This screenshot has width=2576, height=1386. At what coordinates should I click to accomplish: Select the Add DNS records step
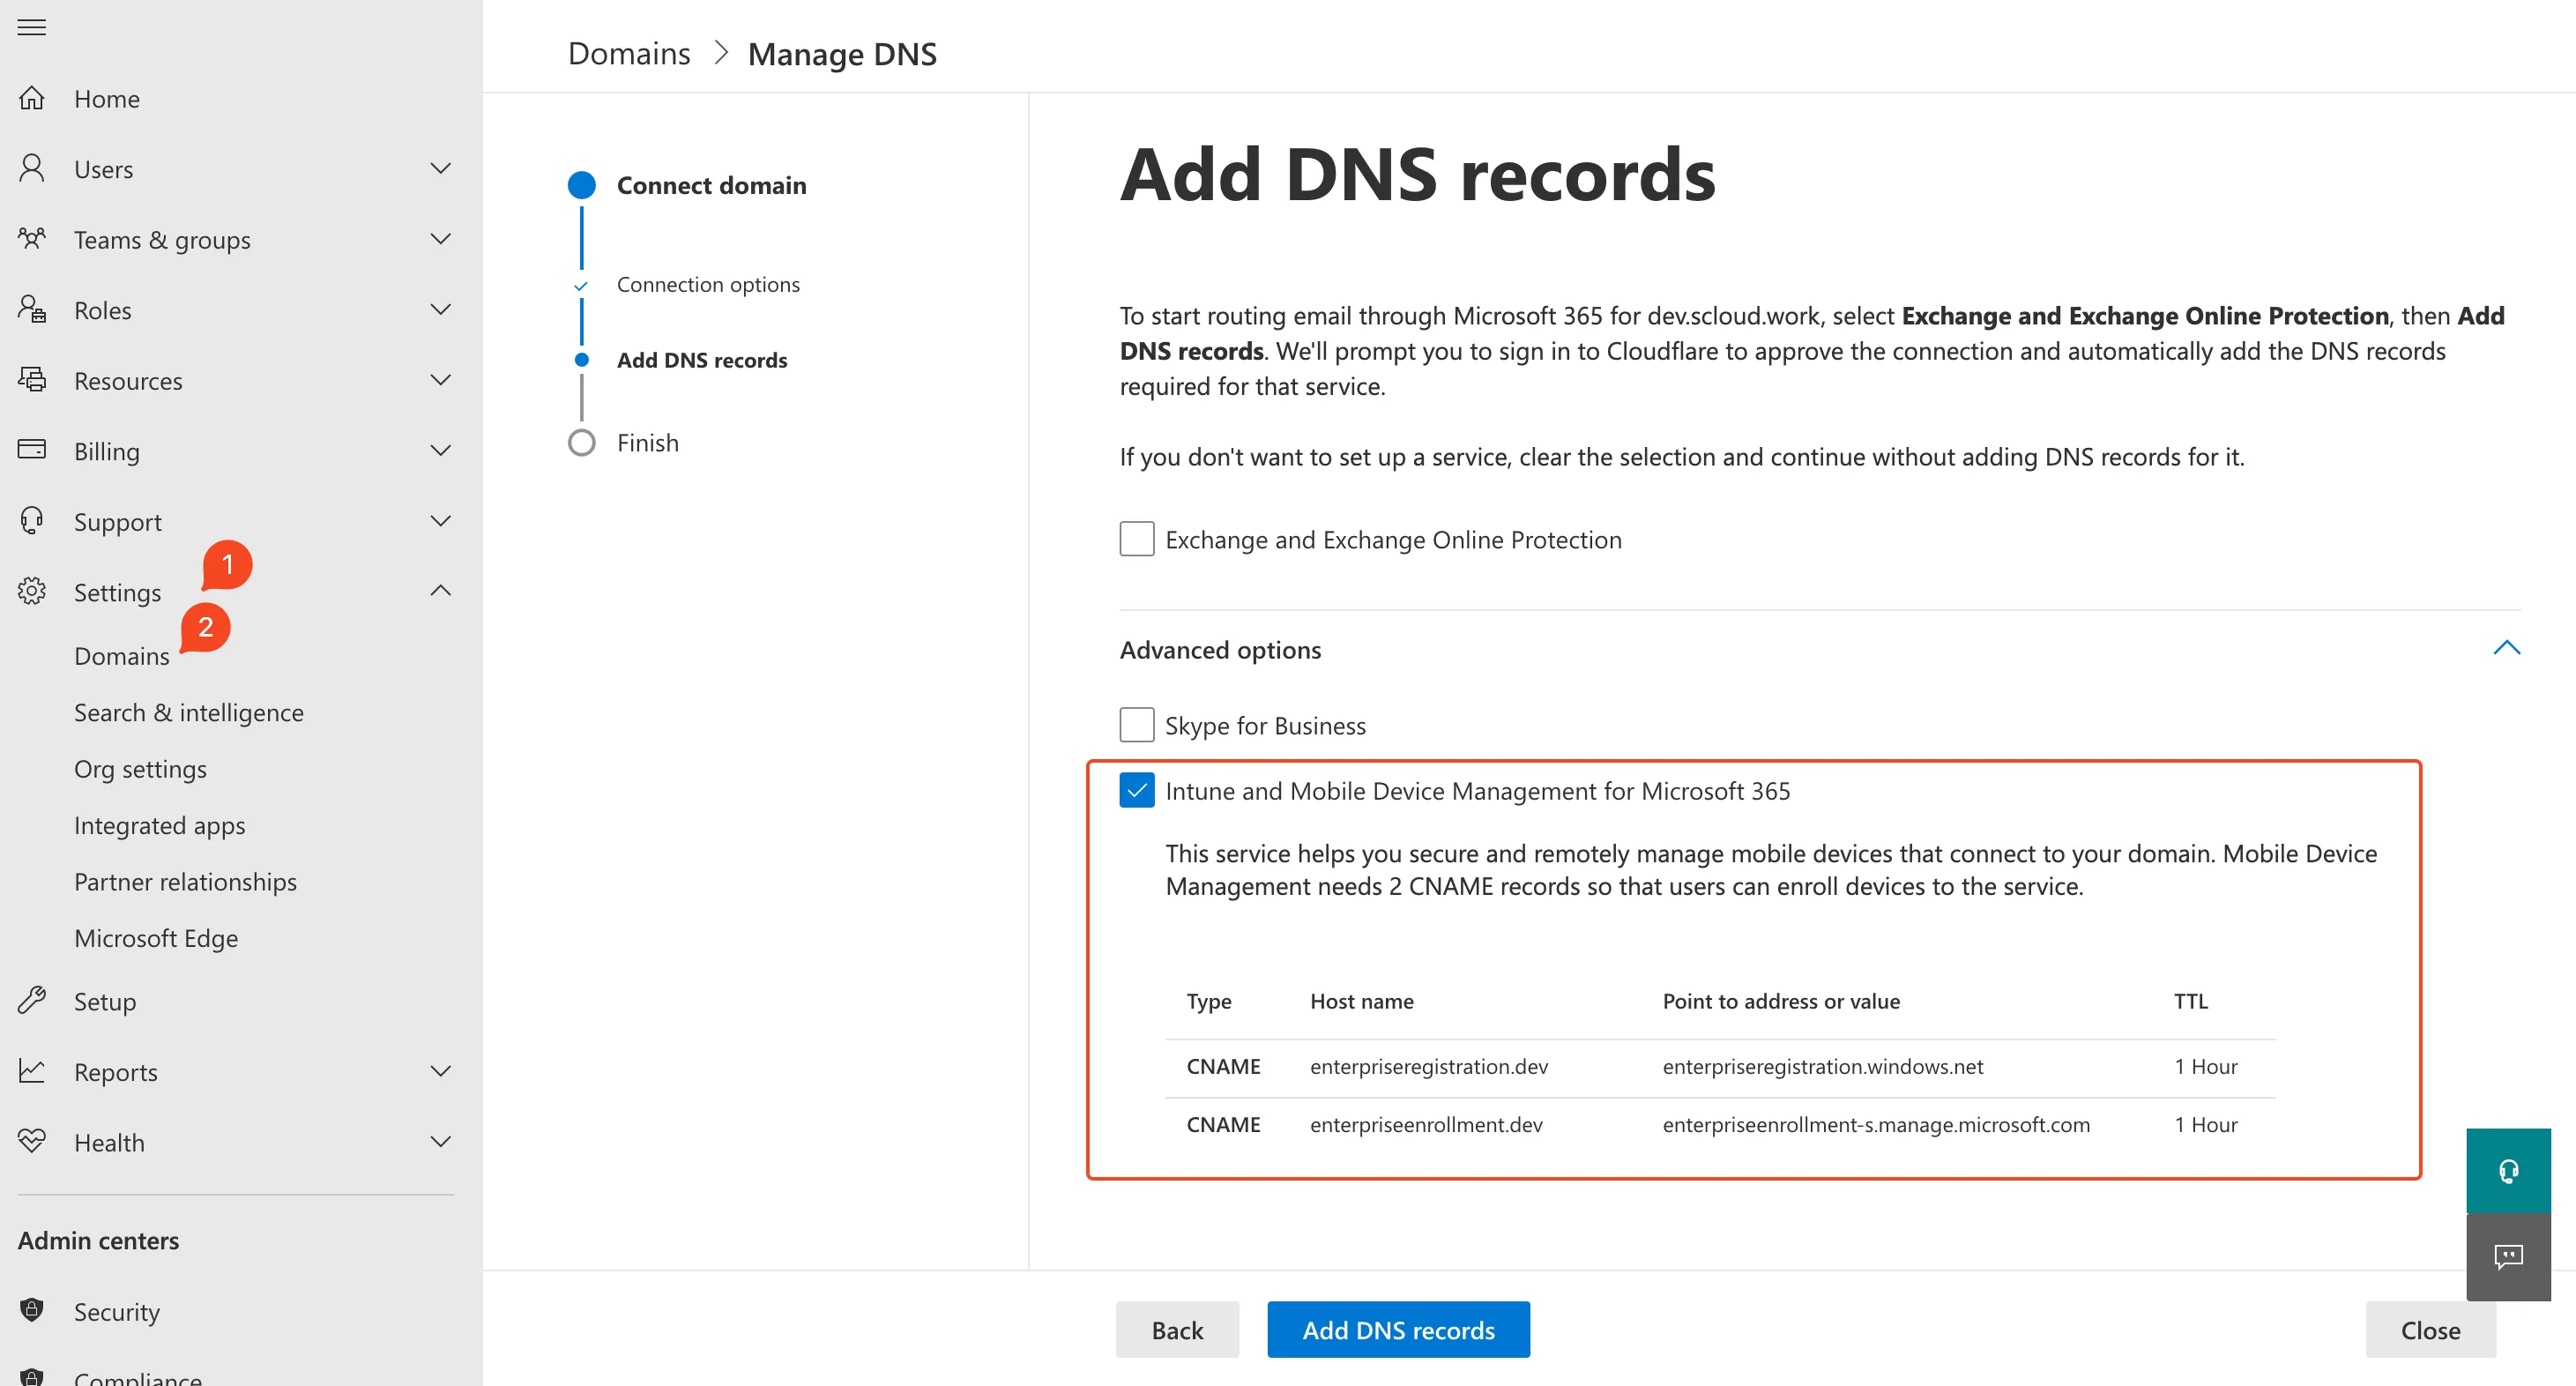pyautogui.click(x=702, y=360)
